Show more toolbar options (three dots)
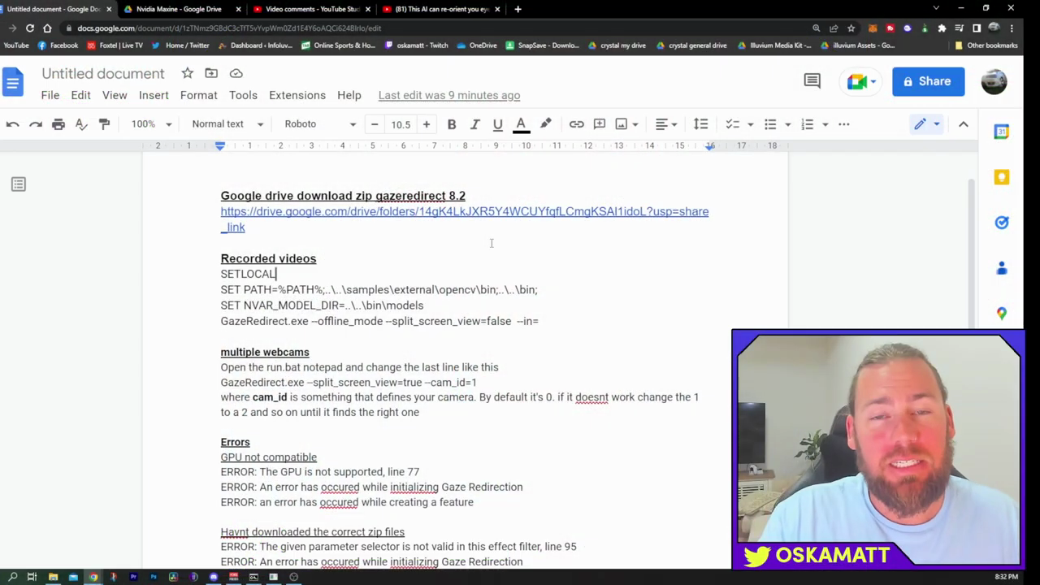This screenshot has width=1040, height=585. click(x=844, y=124)
